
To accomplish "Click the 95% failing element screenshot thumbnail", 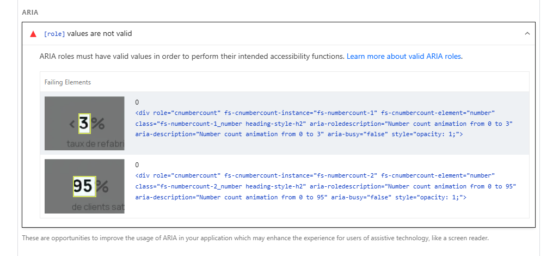I will pos(84,186).
